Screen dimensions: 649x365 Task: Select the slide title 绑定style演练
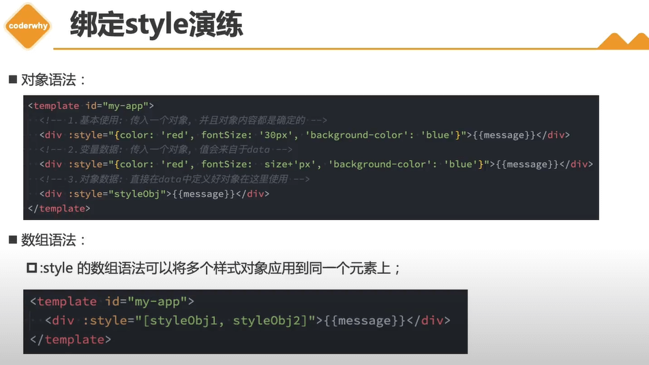156,26
